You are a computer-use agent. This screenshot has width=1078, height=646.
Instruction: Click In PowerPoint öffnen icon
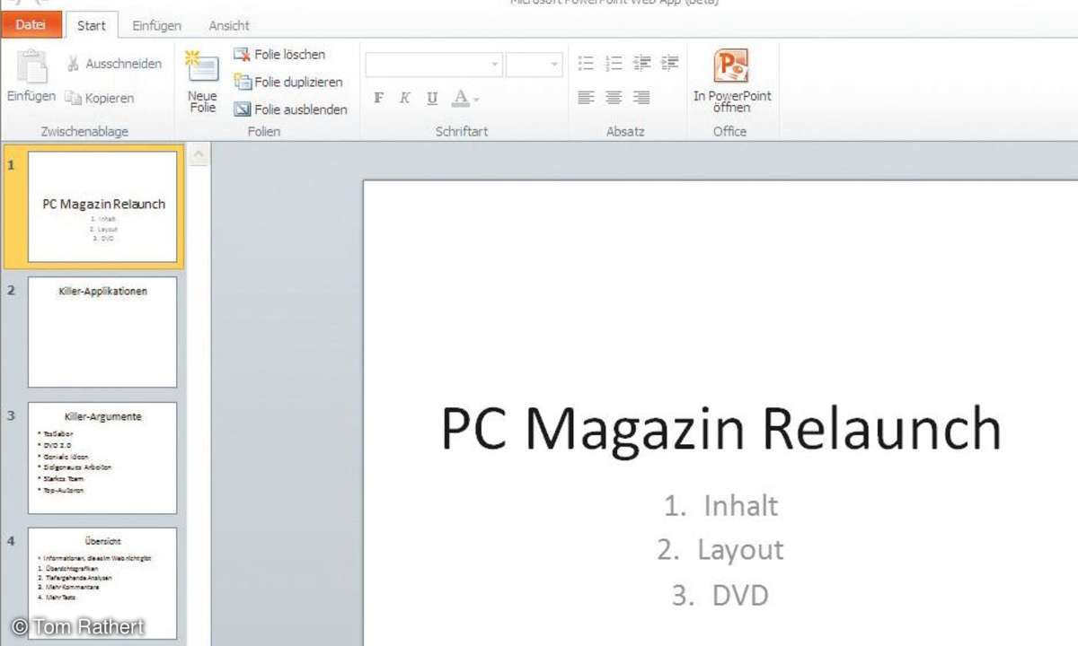tap(731, 66)
